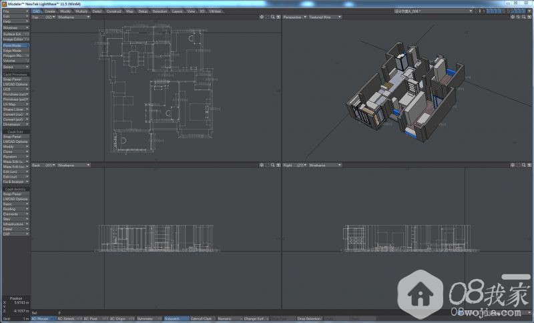Click the move icon in the Top viewport

262,17
